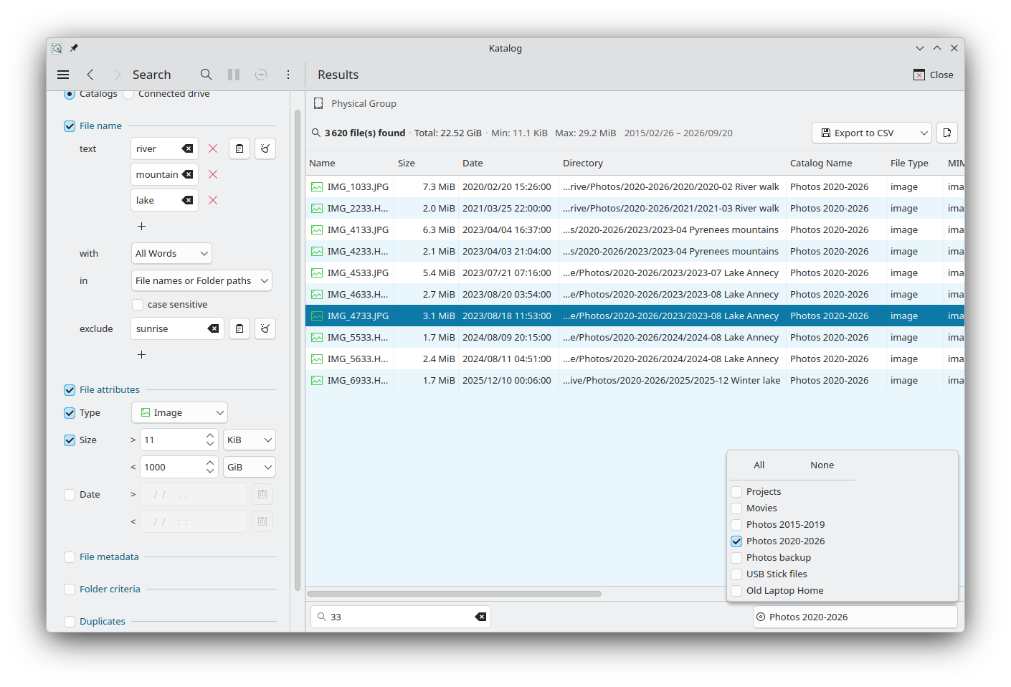
Task: Check the Movies catalog
Action: pyautogui.click(x=736, y=508)
